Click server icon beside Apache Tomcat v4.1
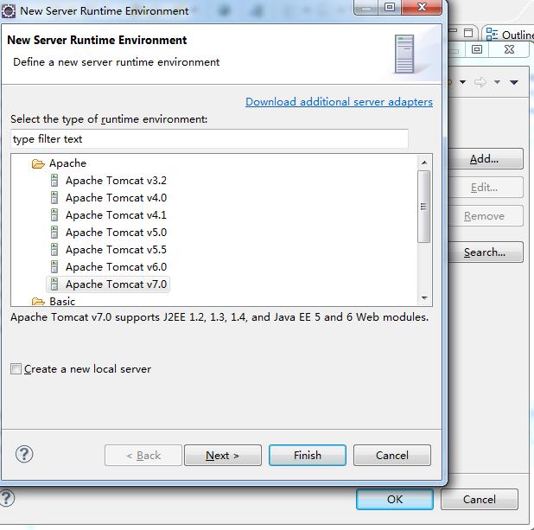534x530 pixels. click(54, 215)
